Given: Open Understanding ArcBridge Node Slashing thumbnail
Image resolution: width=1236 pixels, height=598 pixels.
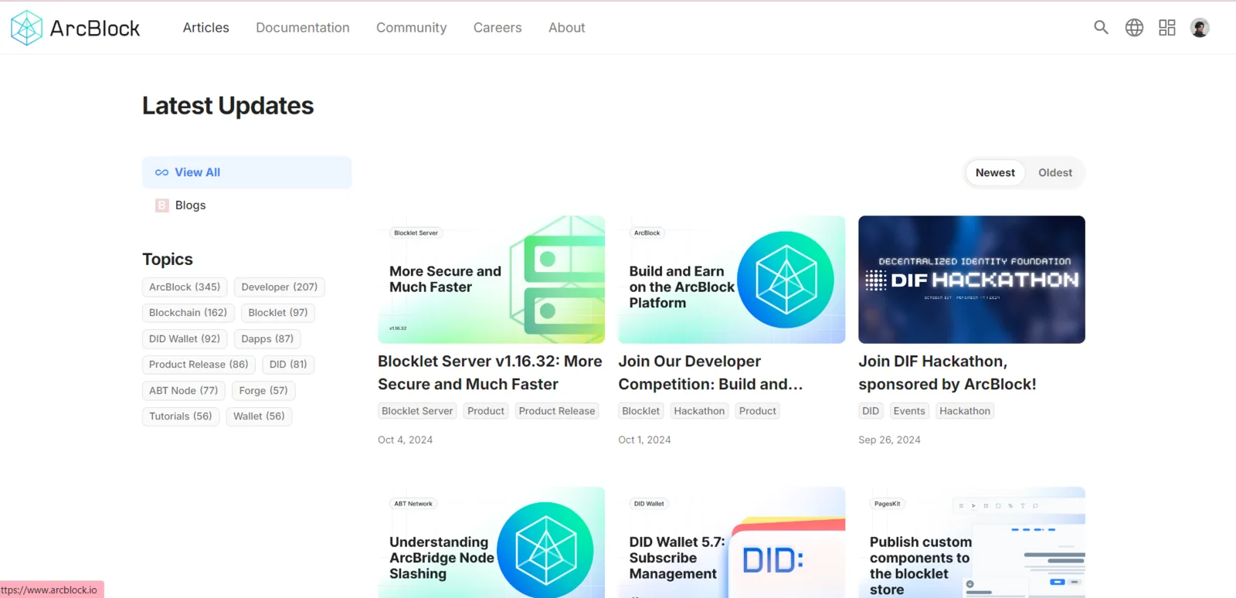Looking at the screenshot, I should (491, 542).
